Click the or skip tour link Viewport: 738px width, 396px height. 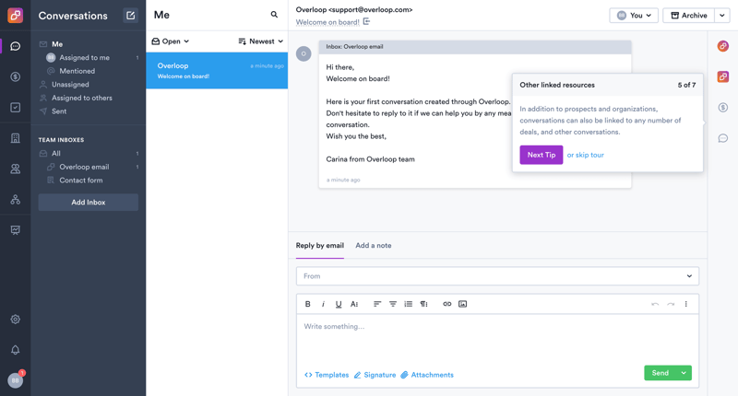point(585,155)
